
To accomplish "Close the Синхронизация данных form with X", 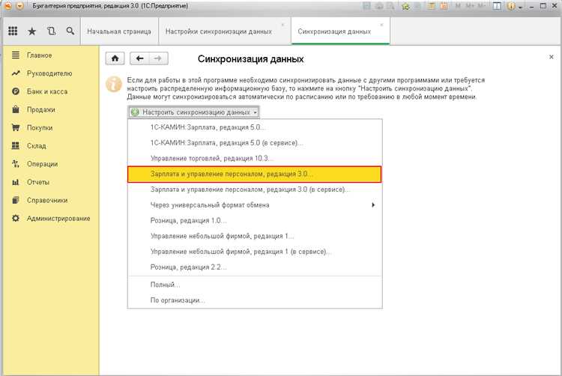I will point(552,57).
